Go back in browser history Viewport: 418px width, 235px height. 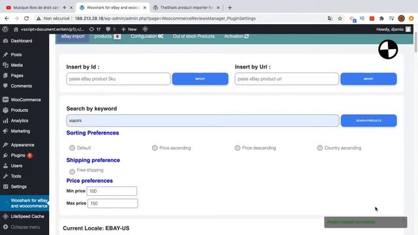(x=7, y=18)
